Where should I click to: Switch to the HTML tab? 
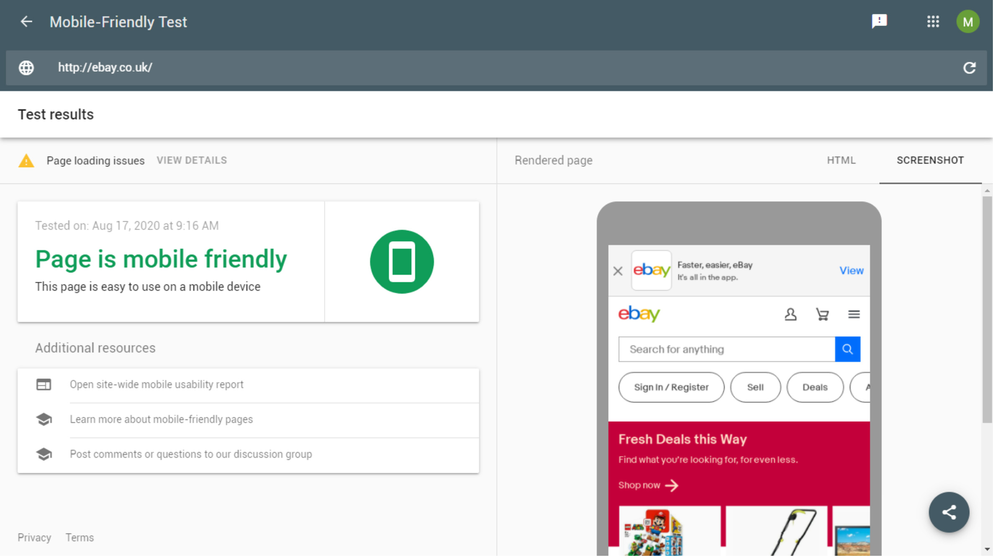[x=841, y=161]
